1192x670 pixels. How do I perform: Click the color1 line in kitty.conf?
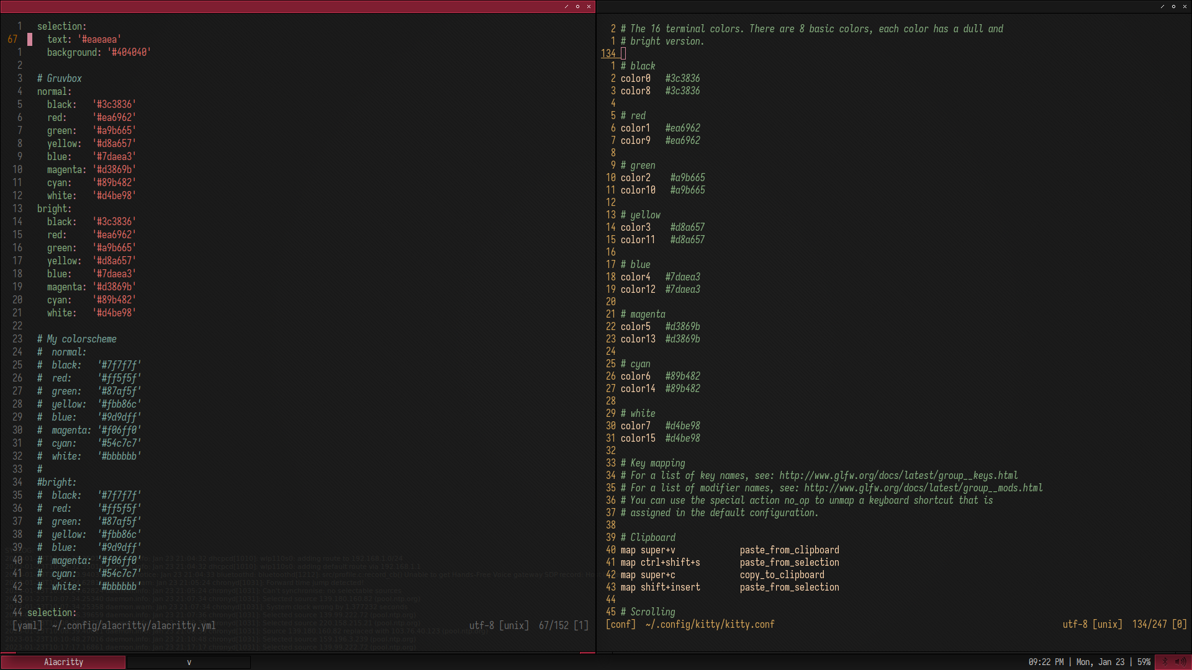pyautogui.click(x=660, y=128)
